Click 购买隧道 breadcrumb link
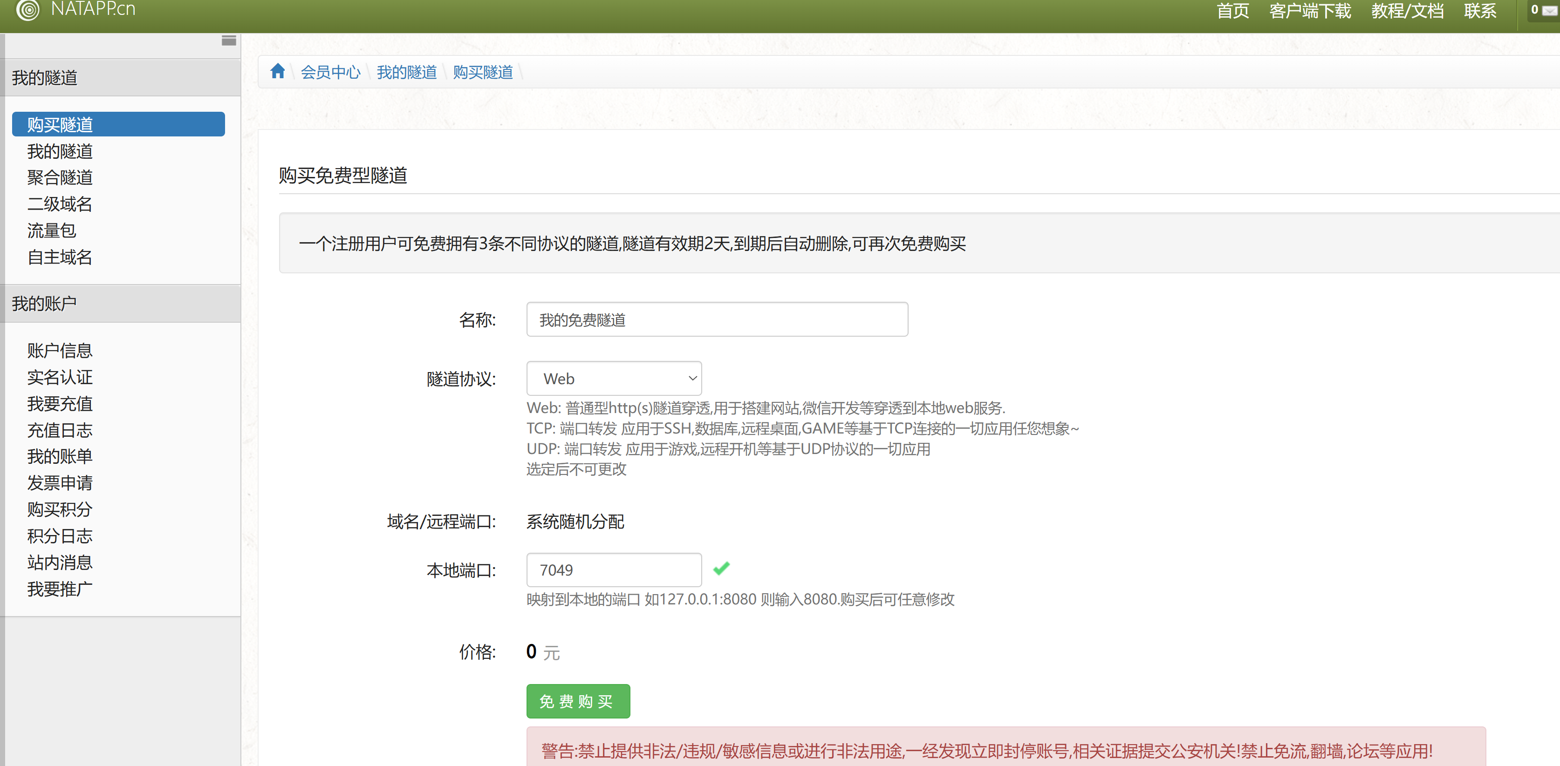 483,72
